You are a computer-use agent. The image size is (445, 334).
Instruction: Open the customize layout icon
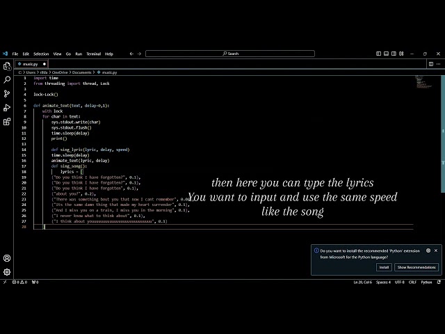tap(401, 54)
